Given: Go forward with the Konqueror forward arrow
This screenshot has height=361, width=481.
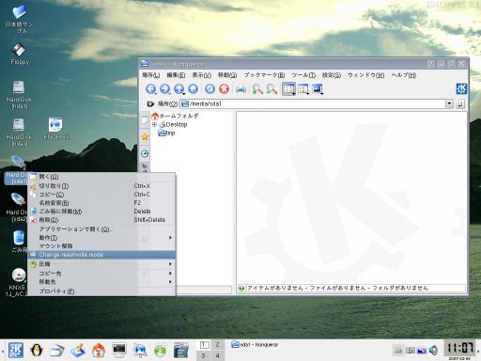Looking at the screenshot, I should tap(165, 89).
